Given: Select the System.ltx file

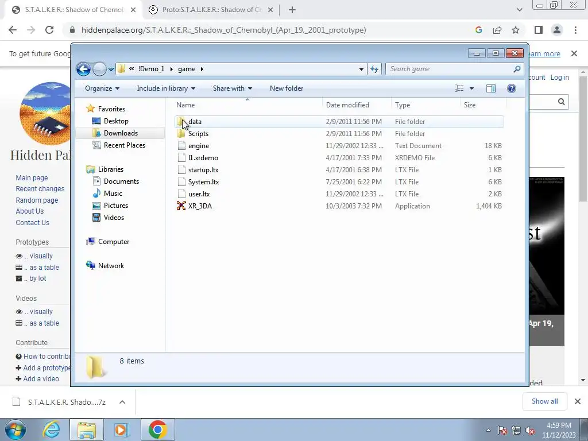Looking at the screenshot, I should [x=339, y=182].
